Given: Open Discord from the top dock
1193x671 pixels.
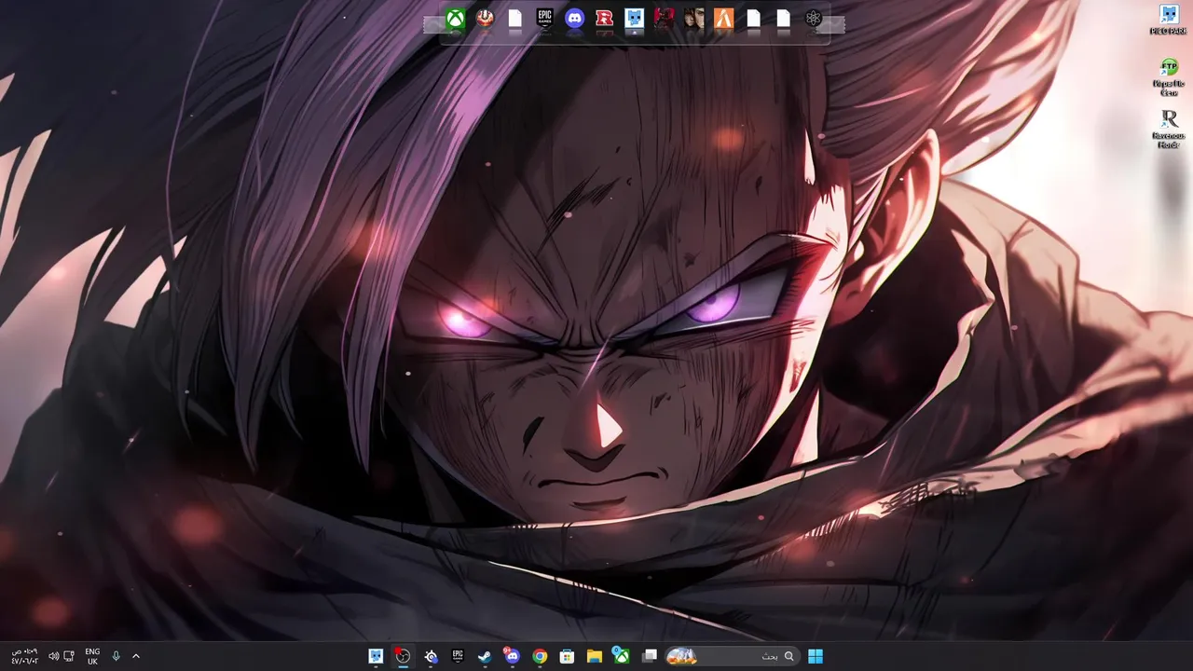Looking at the screenshot, I should 574,18.
